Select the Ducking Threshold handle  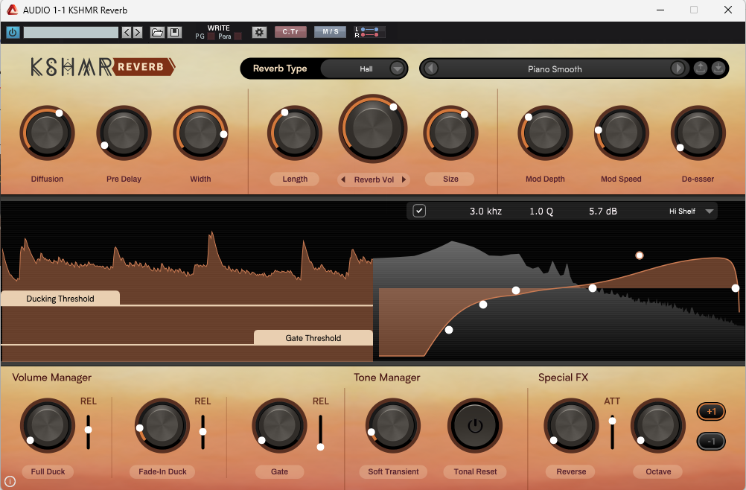[x=60, y=299]
